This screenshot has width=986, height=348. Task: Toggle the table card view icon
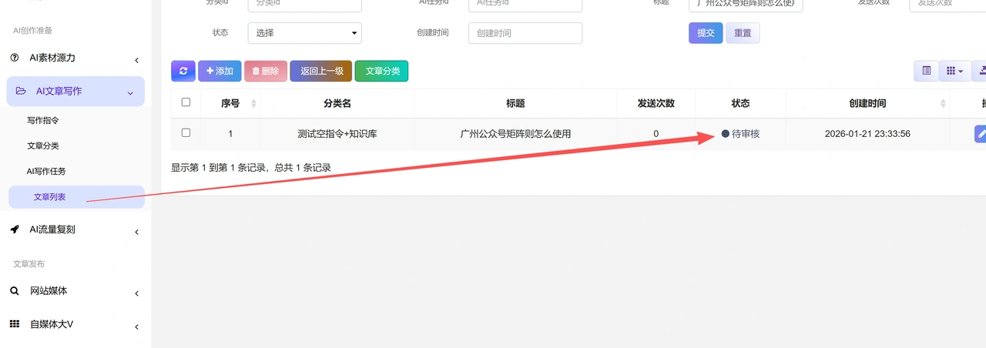[x=926, y=71]
